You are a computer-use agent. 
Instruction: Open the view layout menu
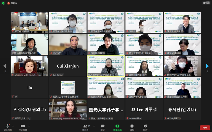pyautogui.click(x=206, y=3)
